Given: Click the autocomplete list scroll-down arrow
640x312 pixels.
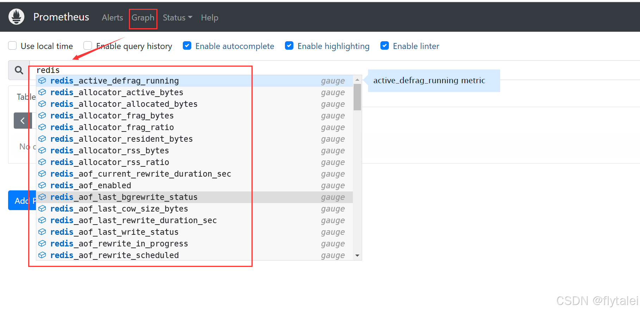Looking at the screenshot, I should pos(357,256).
